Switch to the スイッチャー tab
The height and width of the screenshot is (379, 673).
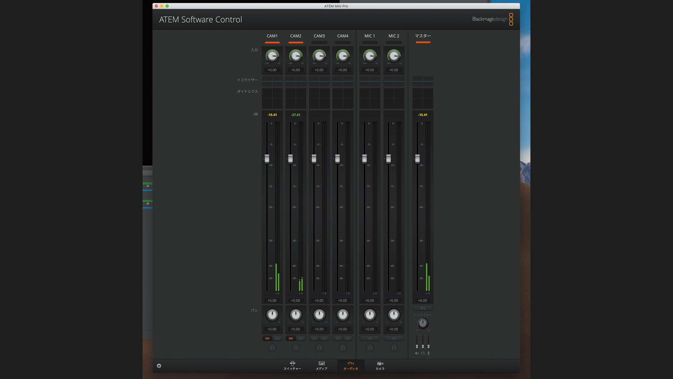(x=292, y=366)
